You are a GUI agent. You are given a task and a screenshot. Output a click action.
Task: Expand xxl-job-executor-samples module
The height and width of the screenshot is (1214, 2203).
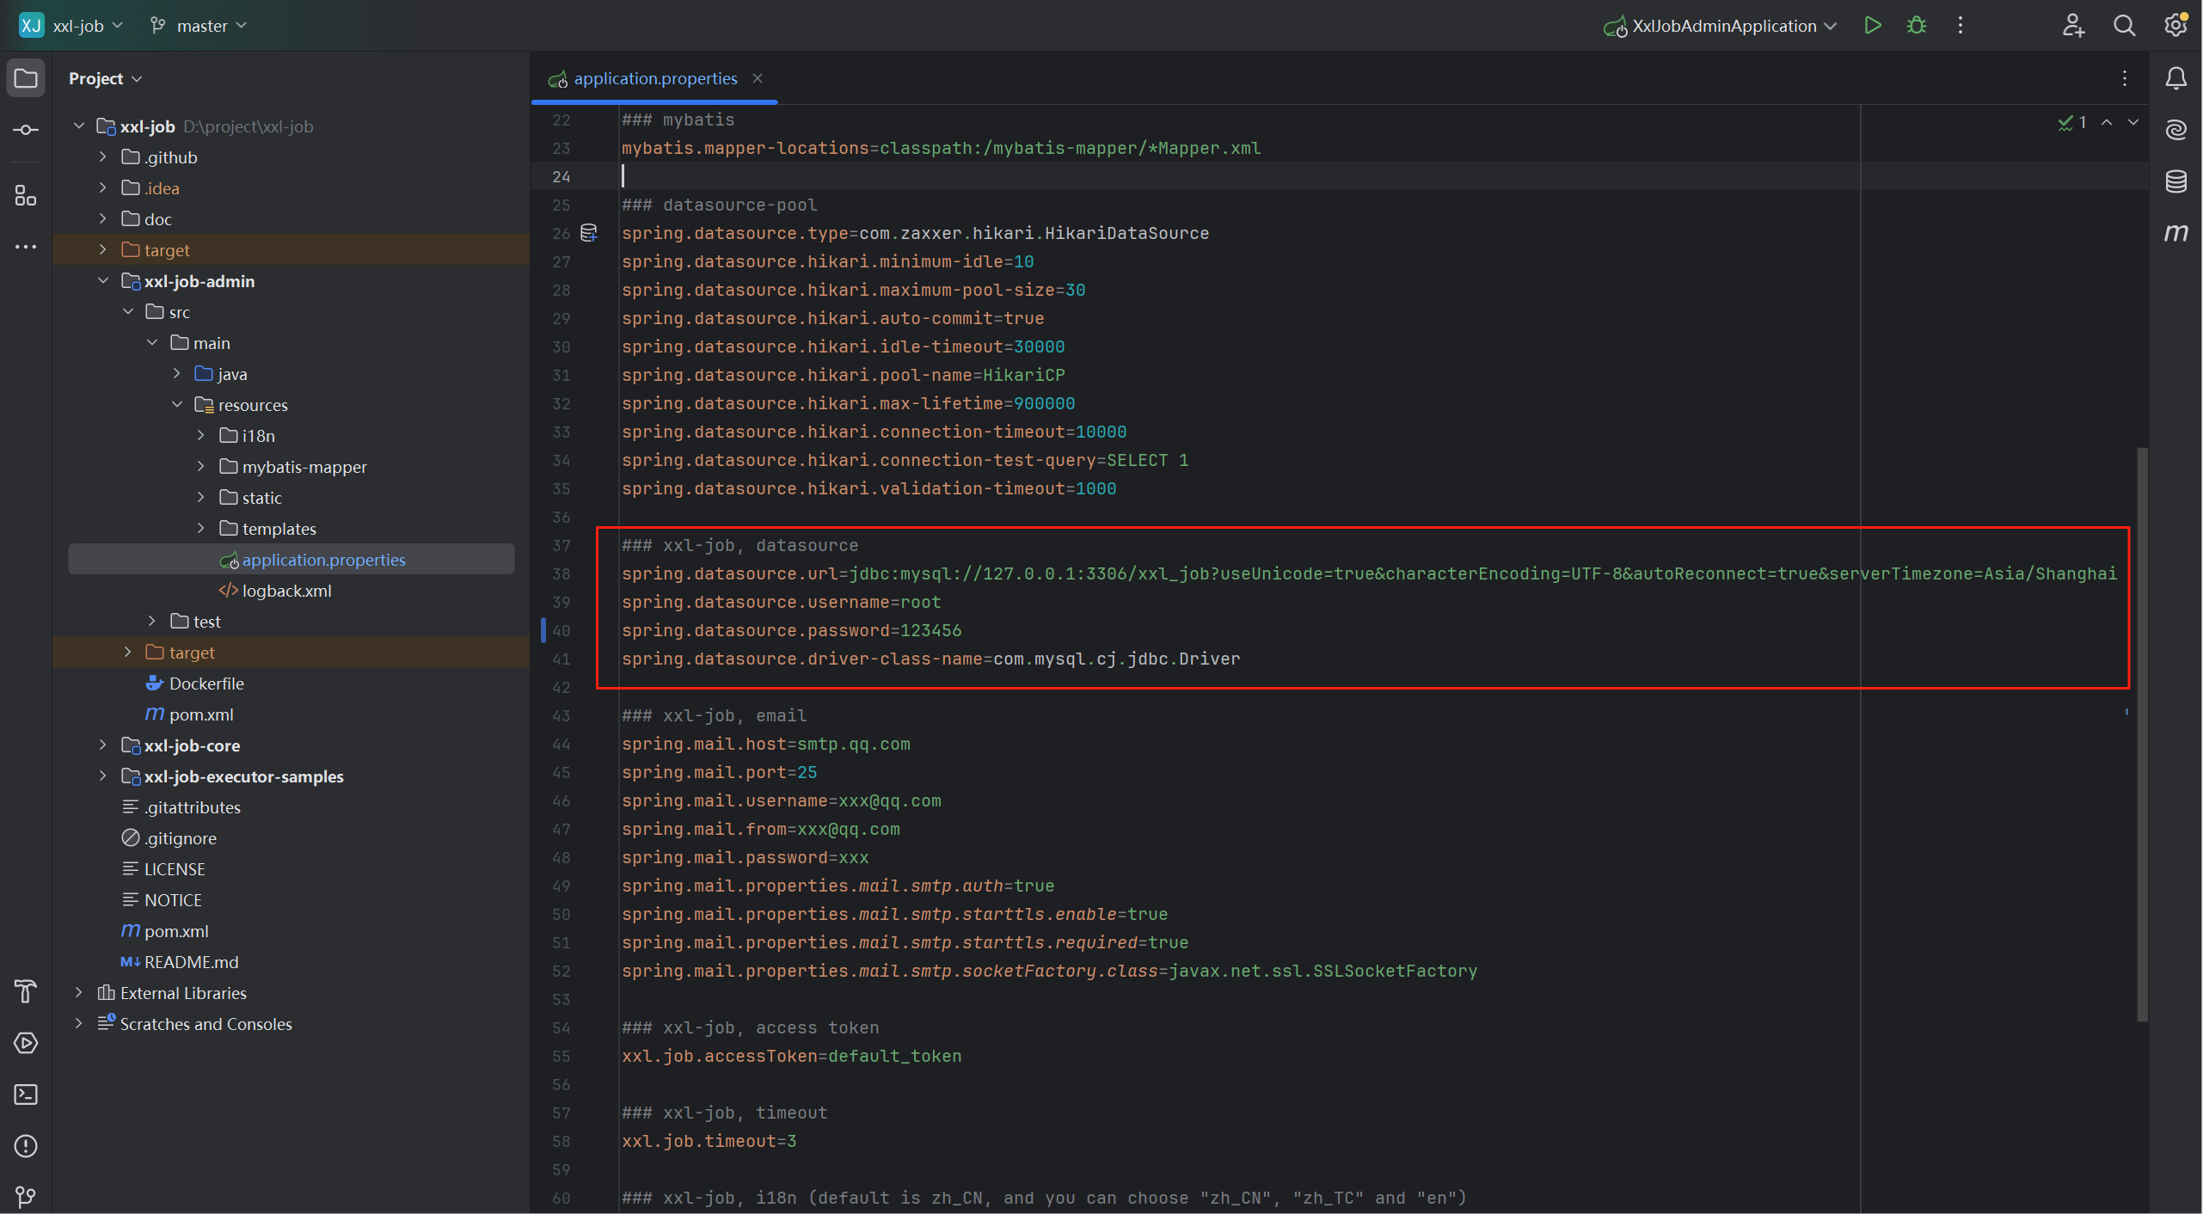point(103,776)
